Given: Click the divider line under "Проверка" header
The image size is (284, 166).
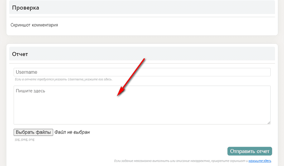Looking at the screenshot, I should click(x=142, y=17).
